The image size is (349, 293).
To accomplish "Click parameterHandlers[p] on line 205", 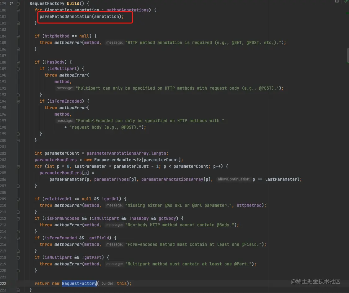I will click(x=64, y=173).
